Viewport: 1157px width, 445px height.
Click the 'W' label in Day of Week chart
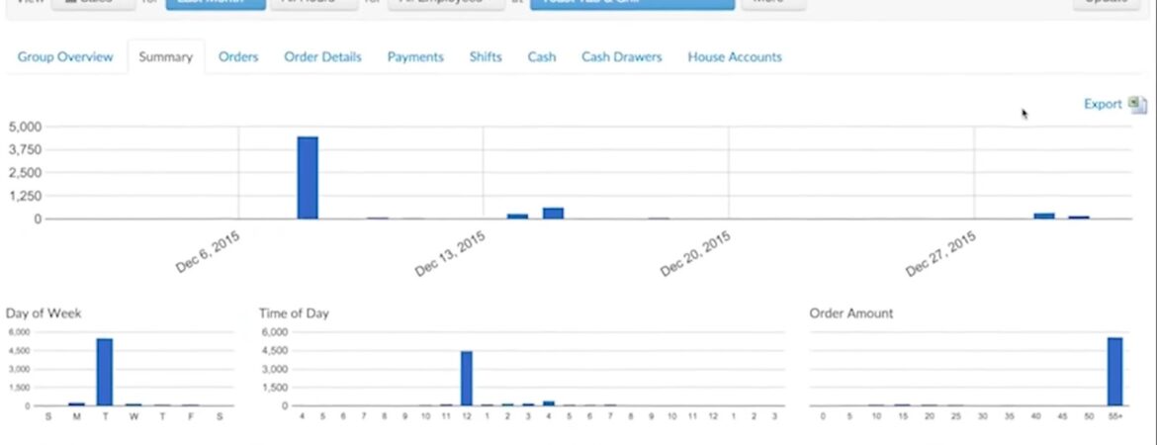pos(133,417)
